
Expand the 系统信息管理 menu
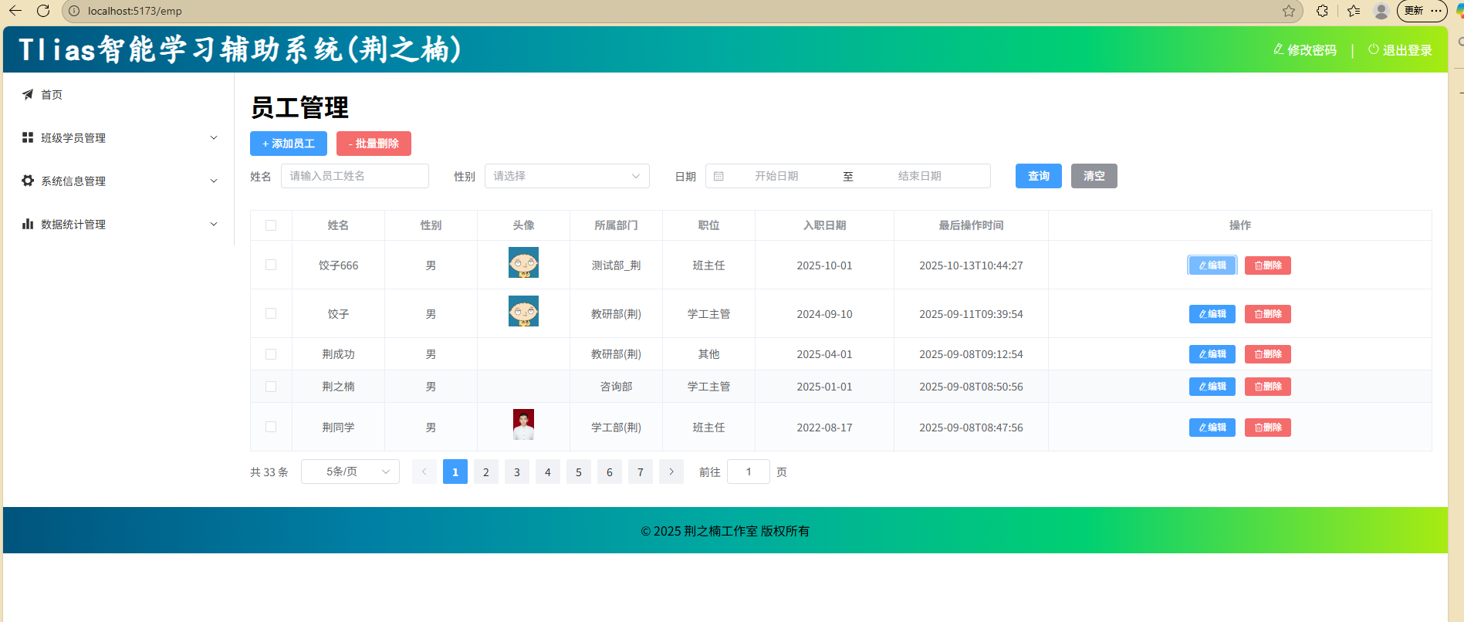coord(120,181)
